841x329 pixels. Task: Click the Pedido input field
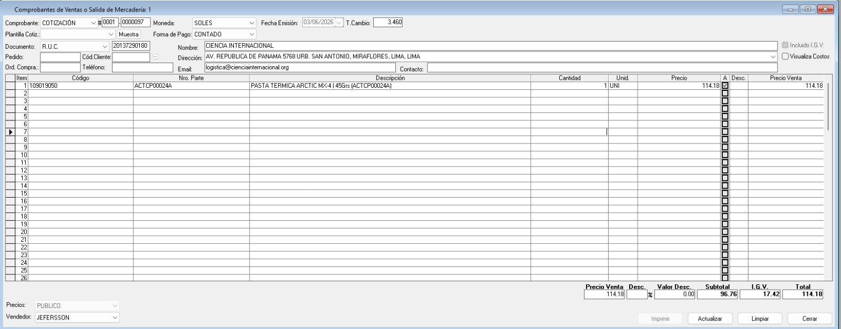60,57
